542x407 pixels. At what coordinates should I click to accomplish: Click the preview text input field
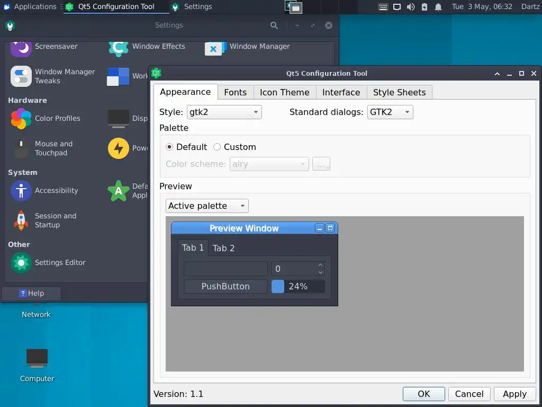coord(225,269)
